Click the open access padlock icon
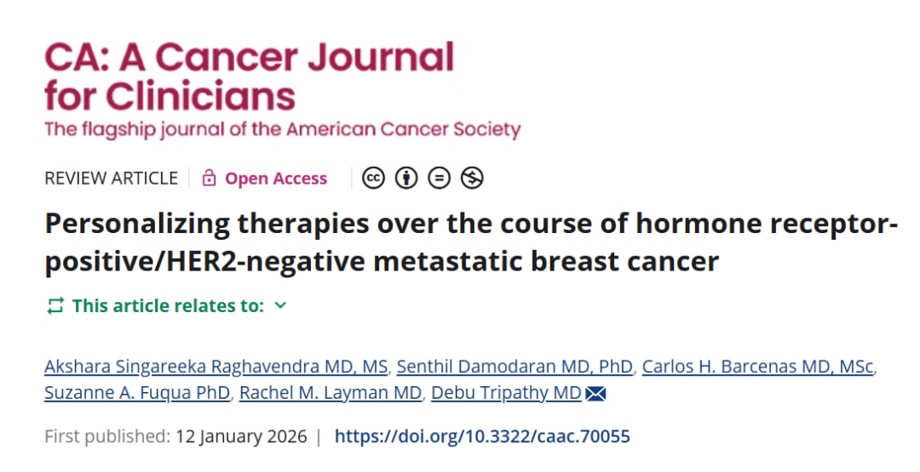Viewport: 920px width, 472px height. pyautogui.click(x=209, y=179)
